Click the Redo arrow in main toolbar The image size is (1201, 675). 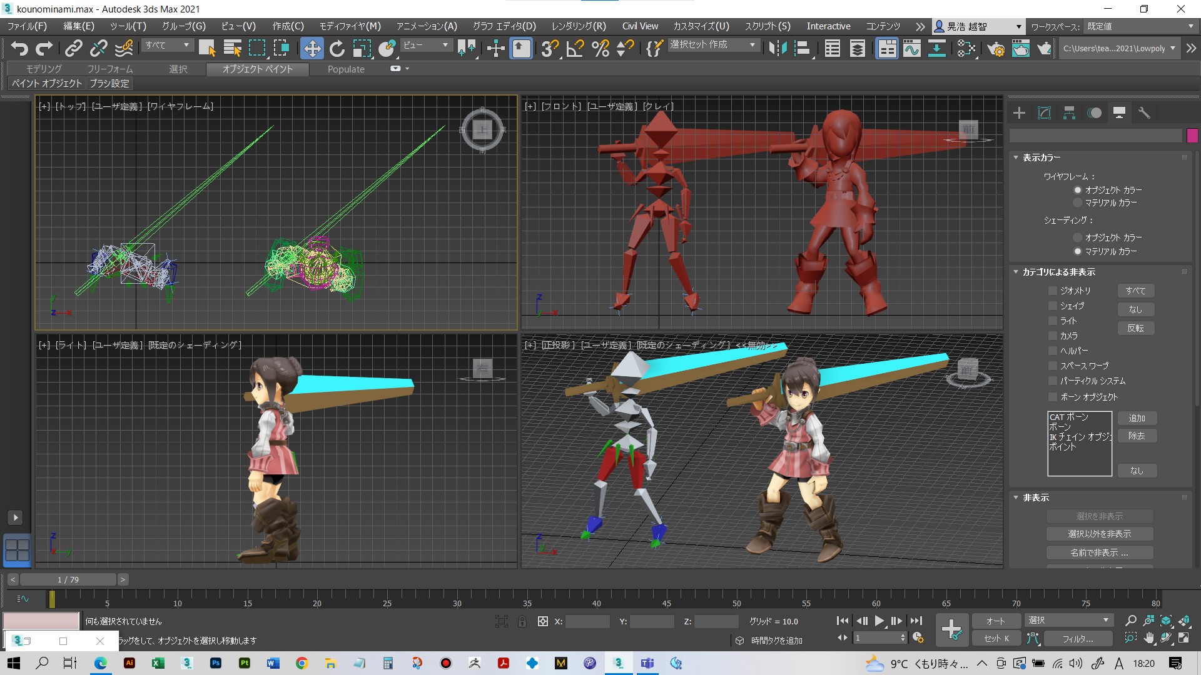44,48
